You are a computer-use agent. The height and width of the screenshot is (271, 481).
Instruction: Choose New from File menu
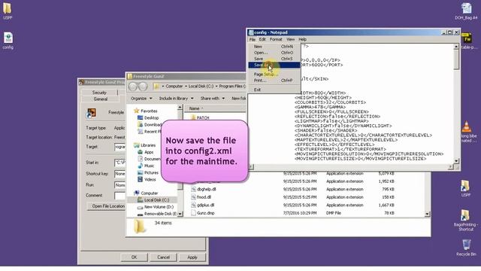point(274,47)
